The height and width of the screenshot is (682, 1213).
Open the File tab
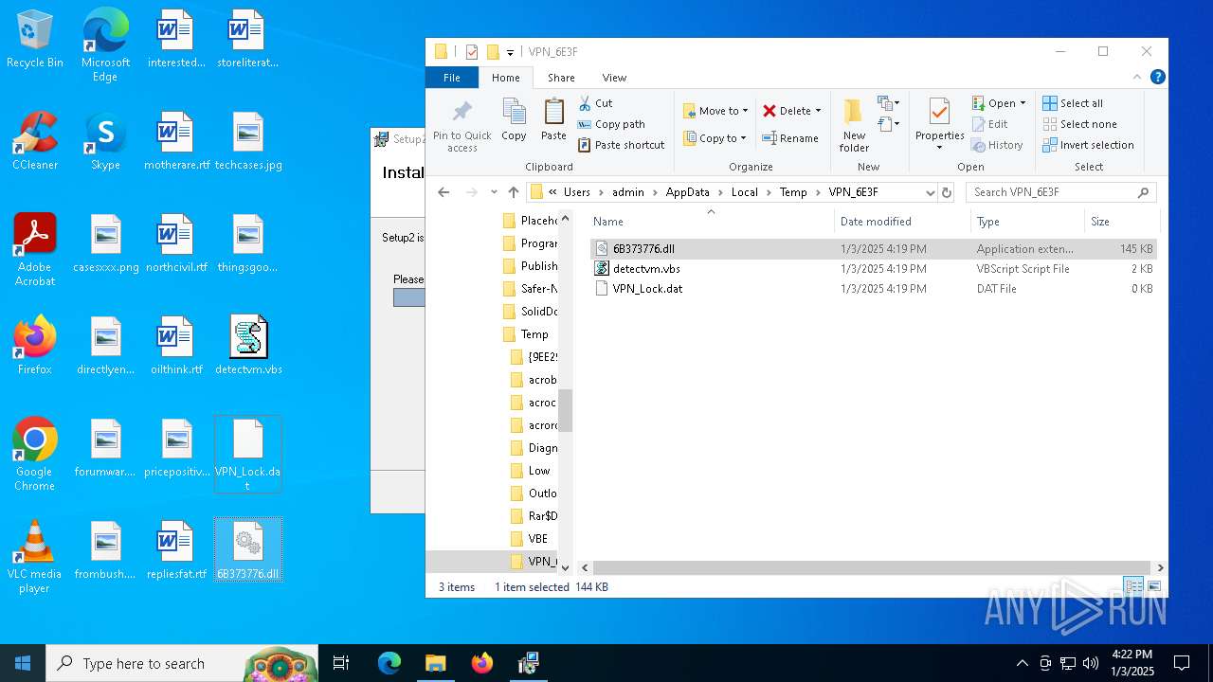pyautogui.click(x=452, y=78)
